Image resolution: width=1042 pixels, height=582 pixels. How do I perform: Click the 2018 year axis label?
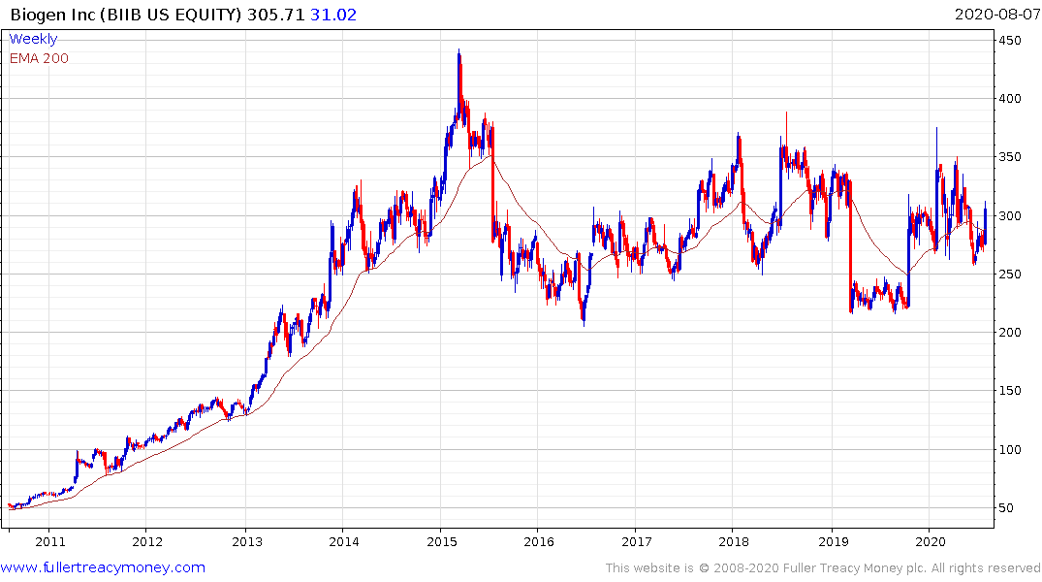pyautogui.click(x=734, y=541)
